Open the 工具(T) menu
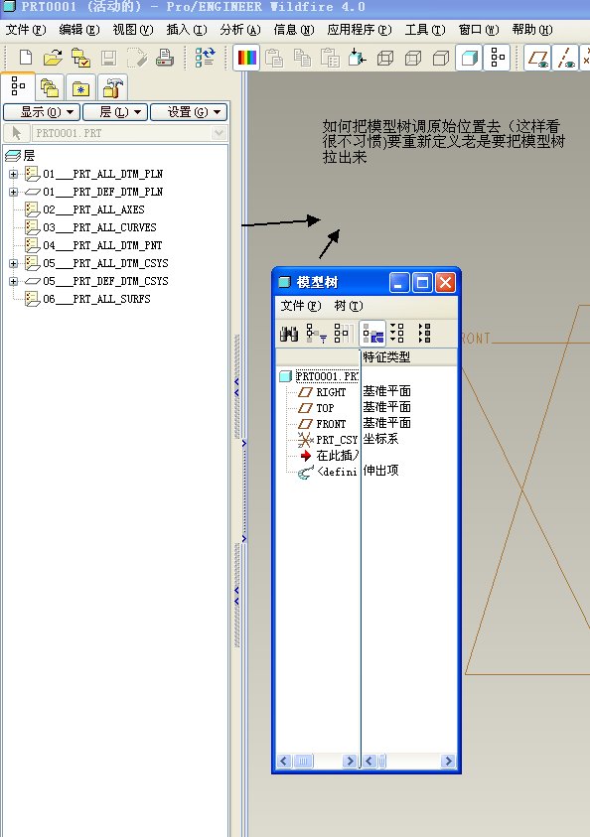The height and width of the screenshot is (837, 590). [x=424, y=30]
